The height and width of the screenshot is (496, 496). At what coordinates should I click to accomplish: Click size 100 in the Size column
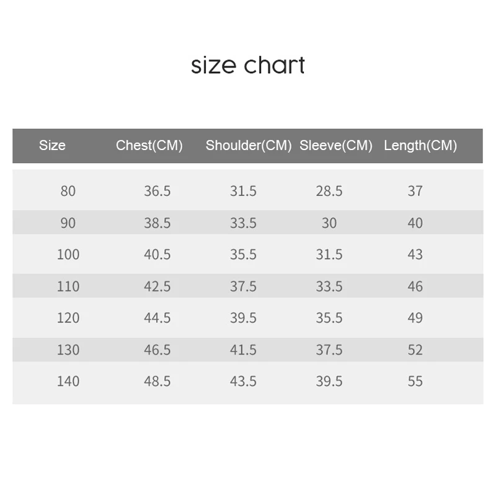(x=68, y=254)
